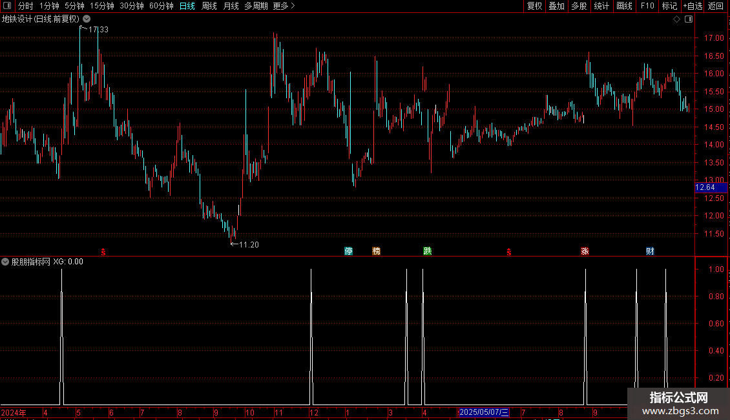Select the 1分钟 period
The width and height of the screenshot is (730, 420).
[49, 6]
